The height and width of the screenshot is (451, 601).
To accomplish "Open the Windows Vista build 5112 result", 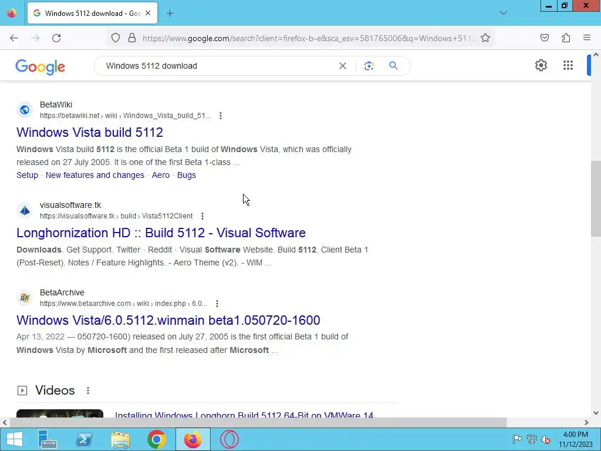I will [90, 132].
